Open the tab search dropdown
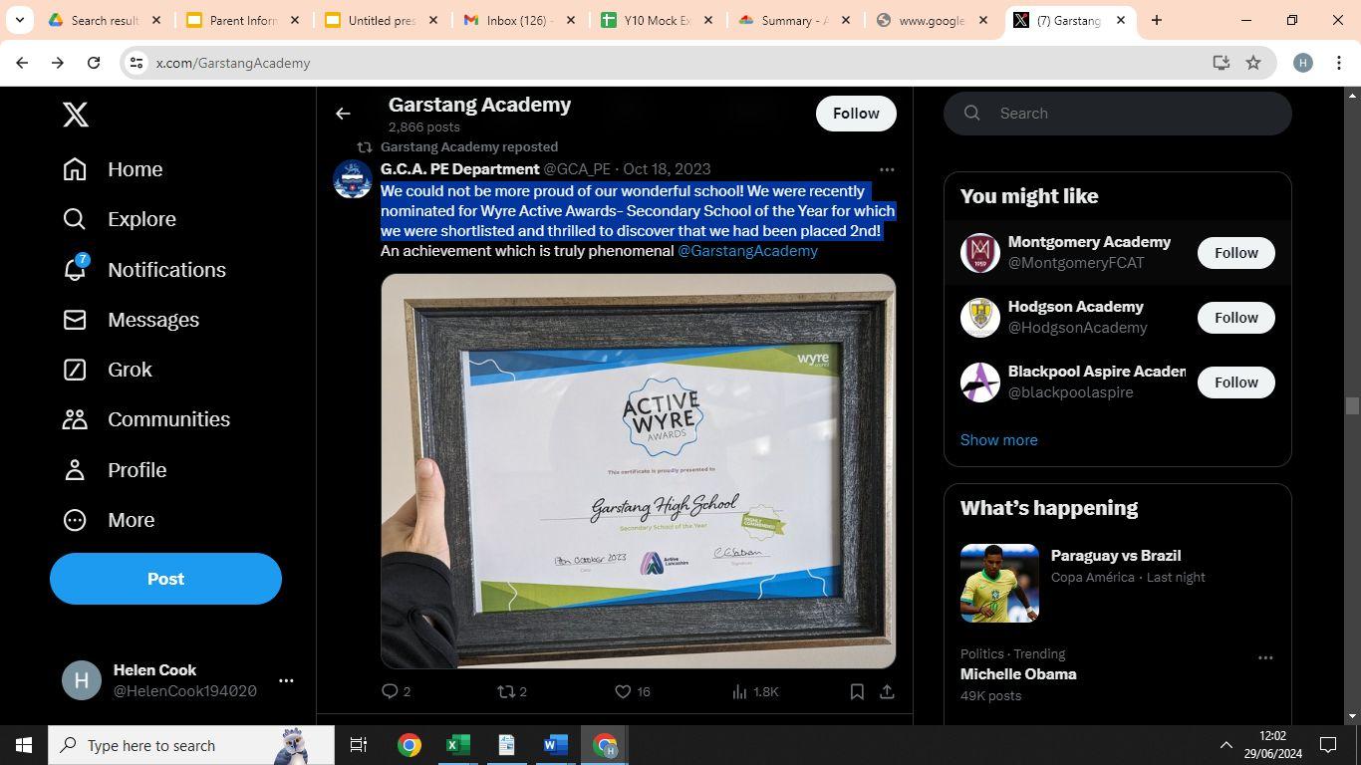 click(x=19, y=20)
